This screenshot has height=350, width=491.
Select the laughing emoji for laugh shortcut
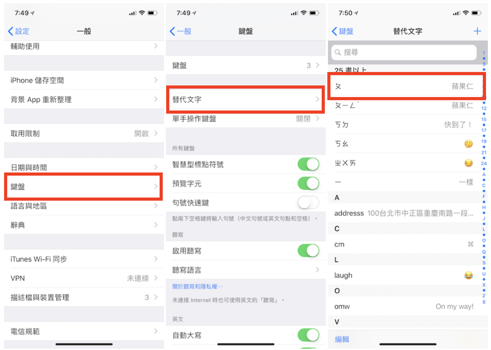pos(468,275)
